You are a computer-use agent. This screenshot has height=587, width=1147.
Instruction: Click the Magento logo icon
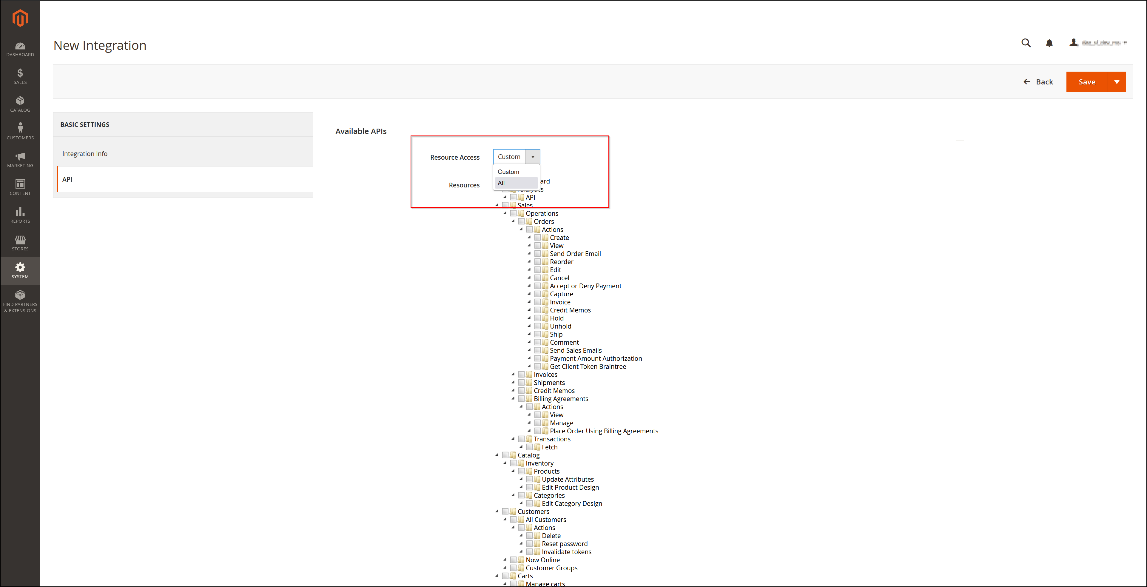(x=20, y=18)
